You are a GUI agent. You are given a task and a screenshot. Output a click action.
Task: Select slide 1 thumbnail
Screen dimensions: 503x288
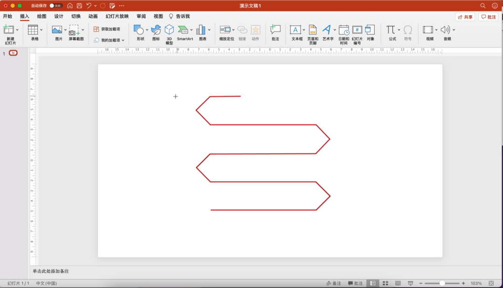click(13, 53)
